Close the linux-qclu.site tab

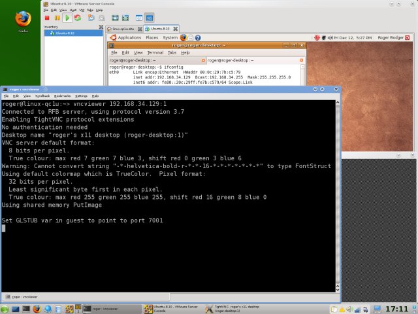[140, 29]
